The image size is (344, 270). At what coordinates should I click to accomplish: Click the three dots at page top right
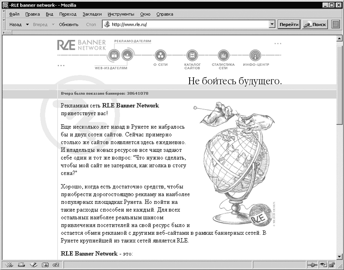pos(278,44)
